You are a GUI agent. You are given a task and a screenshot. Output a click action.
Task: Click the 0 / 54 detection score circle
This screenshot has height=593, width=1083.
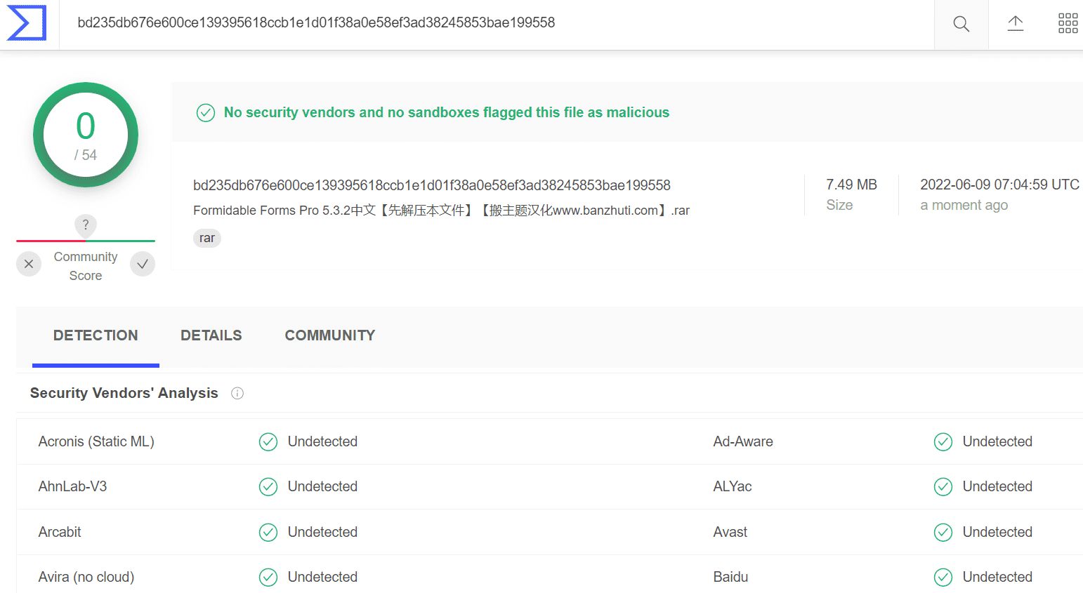pyautogui.click(x=86, y=135)
